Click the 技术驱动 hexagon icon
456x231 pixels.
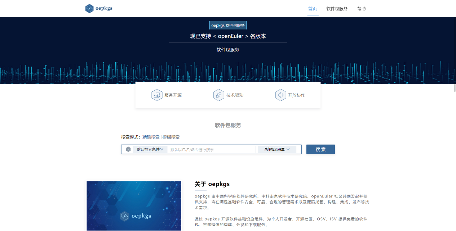click(x=218, y=95)
